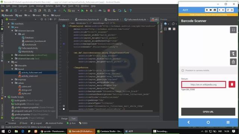Open the notification center in system tray

pos(233,131)
